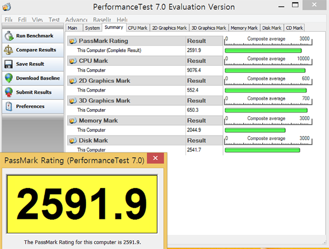
Task: Click the Download Baseline globe icon
Action: (x=9, y=78)
